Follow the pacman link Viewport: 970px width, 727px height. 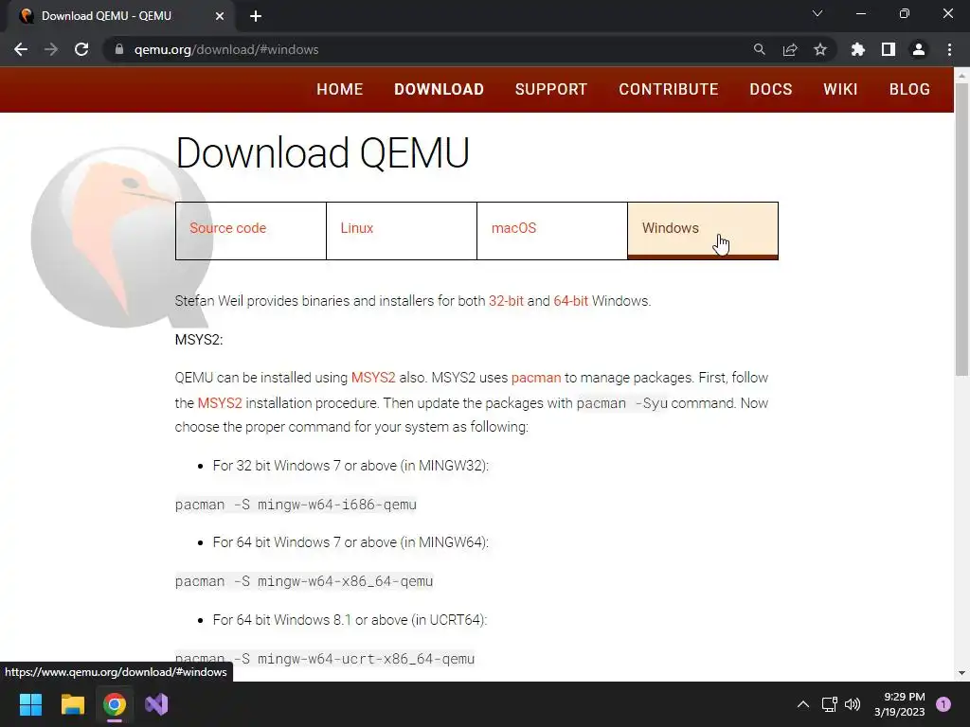click(x=536, y=378)
